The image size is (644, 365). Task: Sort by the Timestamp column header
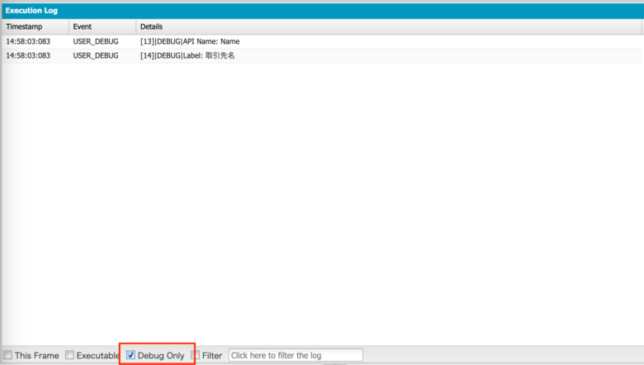click(x=35, y=26)
